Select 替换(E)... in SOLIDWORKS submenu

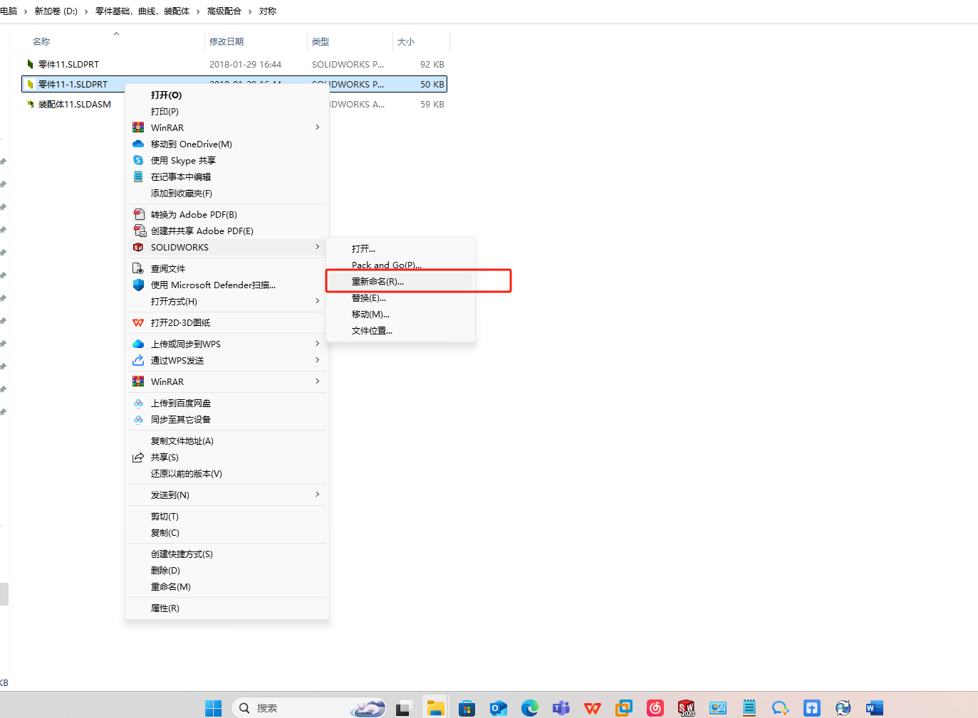point(368,297)
